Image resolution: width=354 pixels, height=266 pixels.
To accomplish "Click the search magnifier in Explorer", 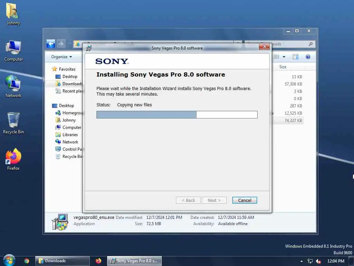I will (311, 44).
